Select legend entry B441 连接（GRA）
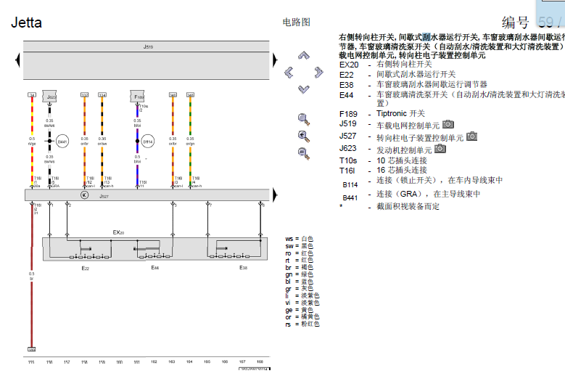The image size is (565, 376). click(x=411, y=196)
